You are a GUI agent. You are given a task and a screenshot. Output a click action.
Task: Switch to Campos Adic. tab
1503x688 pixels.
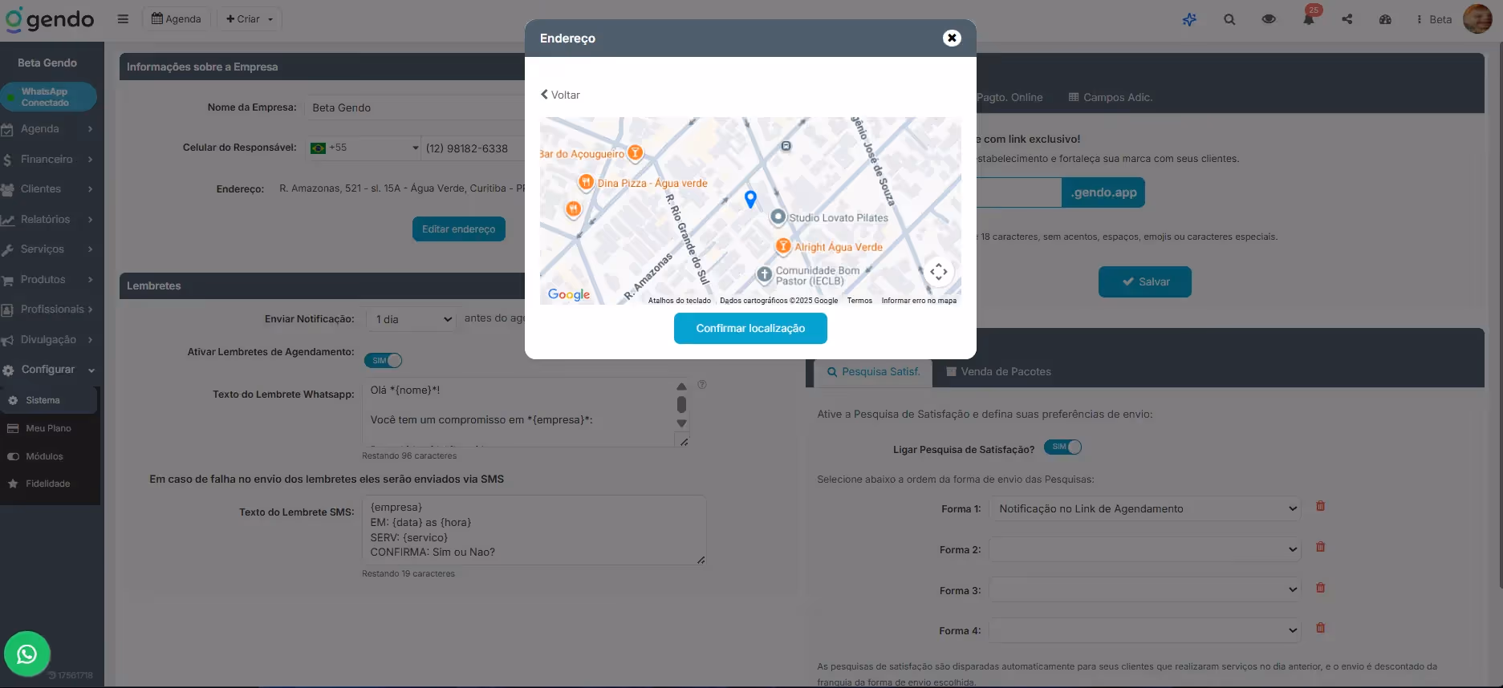point(1111,98)
